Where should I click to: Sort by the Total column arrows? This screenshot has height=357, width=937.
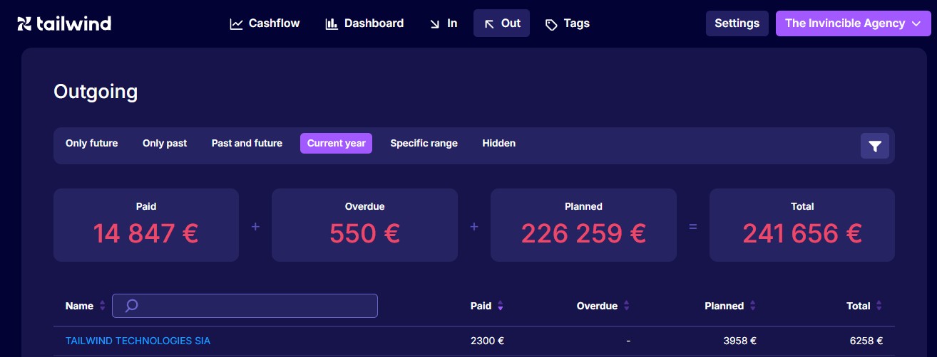tap(879, 306)
